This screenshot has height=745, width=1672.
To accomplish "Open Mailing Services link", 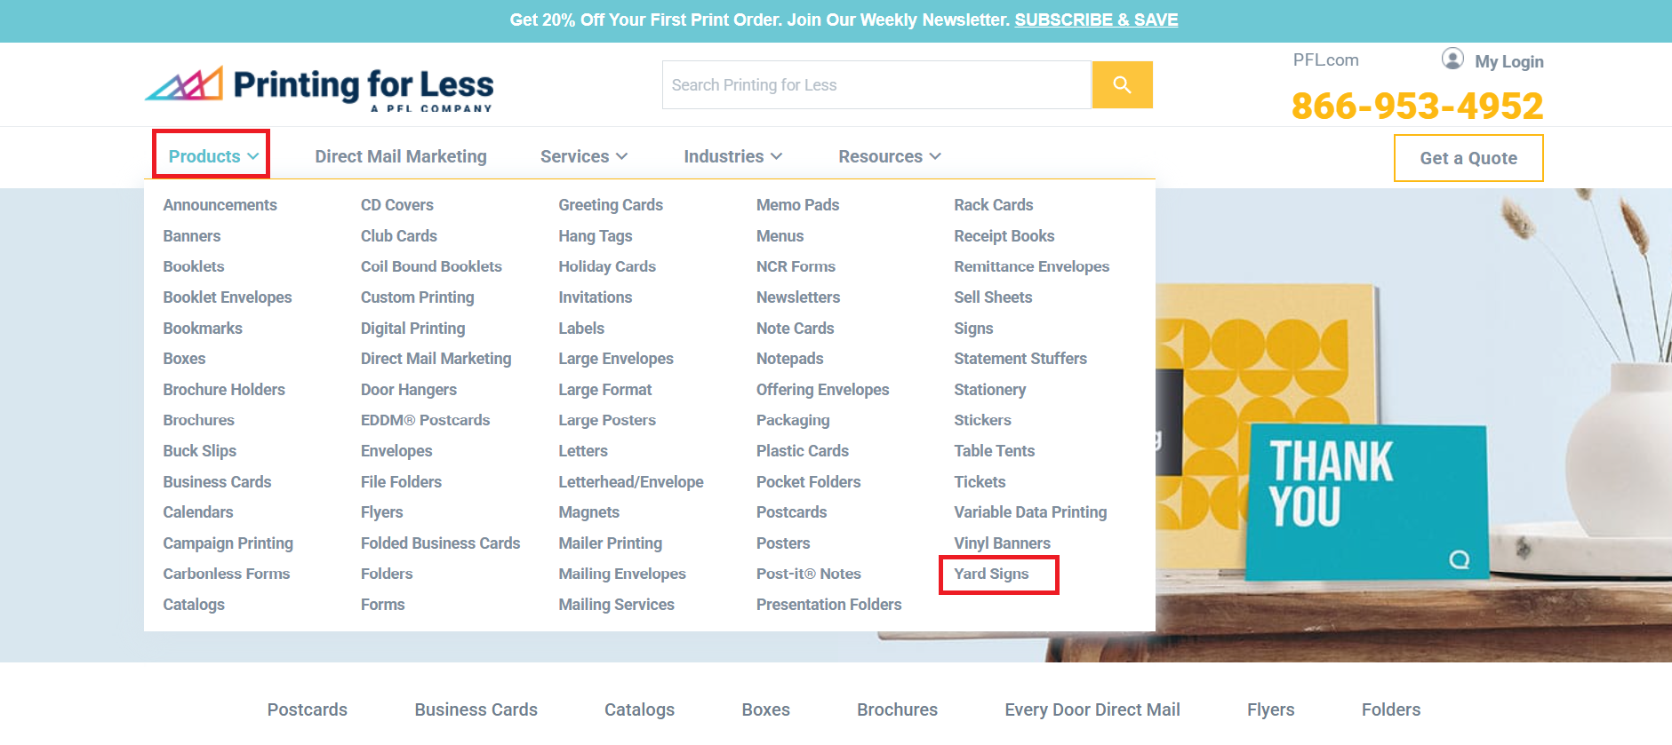I will point(616,605).
